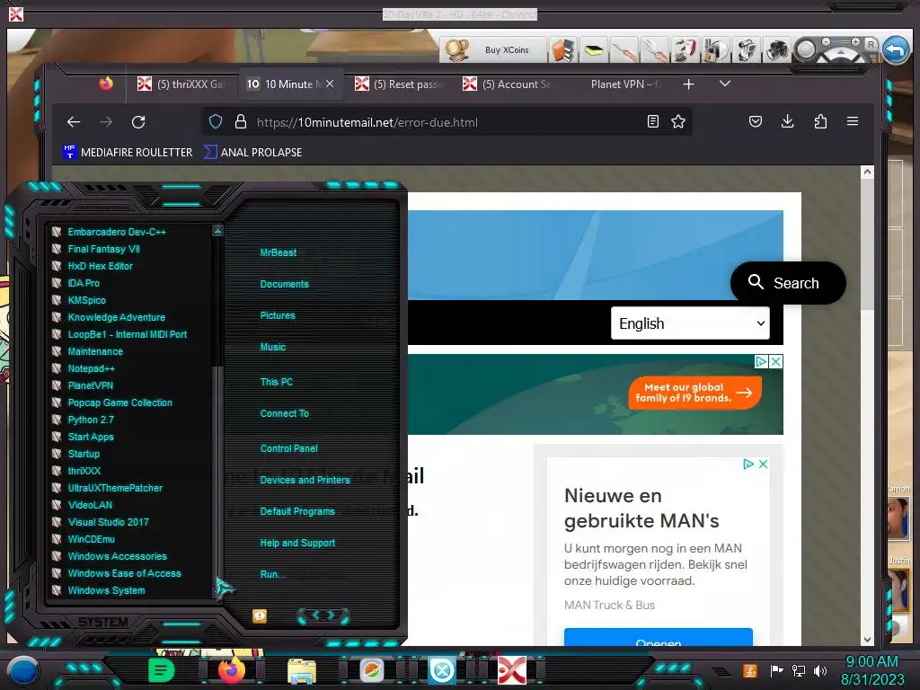Close the MAN Truck & Bus ad
Screen dimensions: 920x690
point(763,464)
